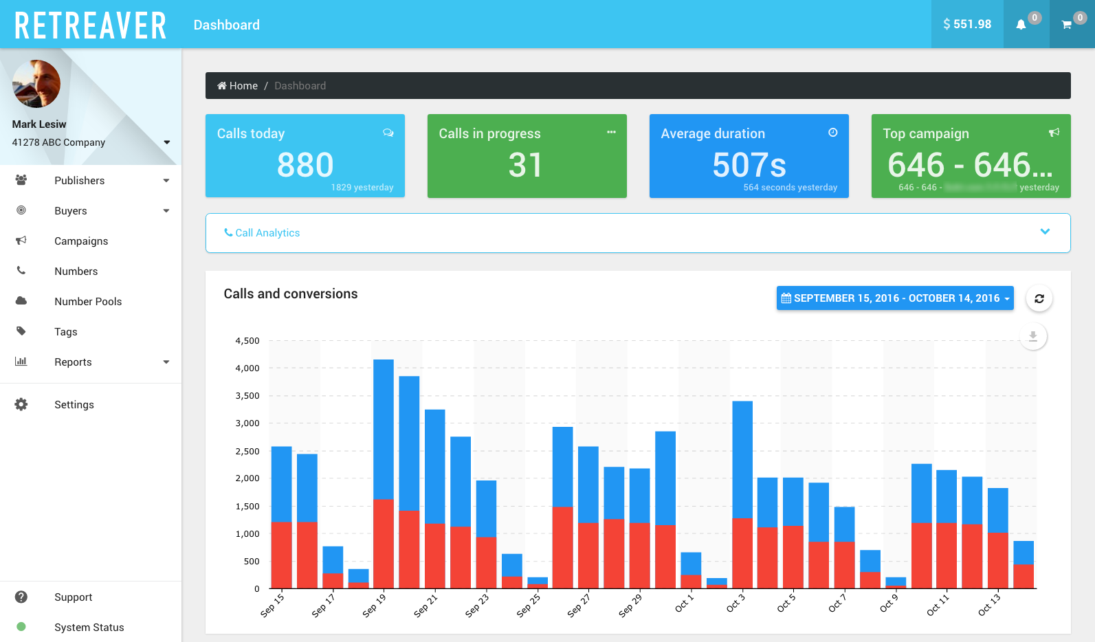The height and width of the screenshot is (642, 1095).
Task: Click the Calls and conversions heading
Action: [291, 294]
